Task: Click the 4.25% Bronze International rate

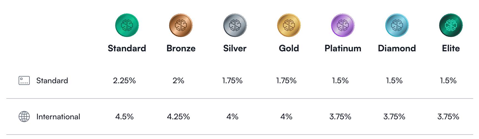Action: (178, 117)
